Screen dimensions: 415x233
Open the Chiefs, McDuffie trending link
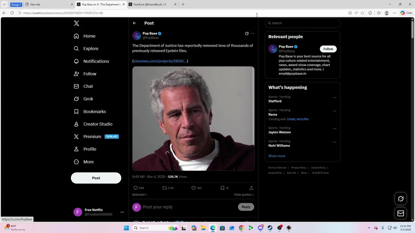click(298, 119)
